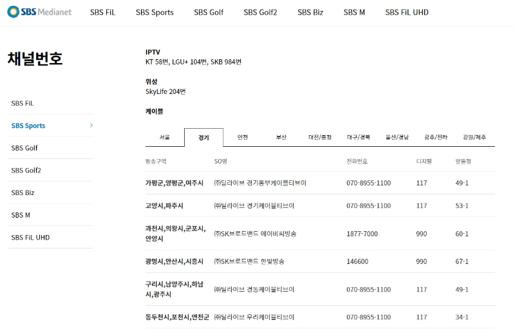Switch to the 부산 region tab
515x329 pixels.
point(281,137)
